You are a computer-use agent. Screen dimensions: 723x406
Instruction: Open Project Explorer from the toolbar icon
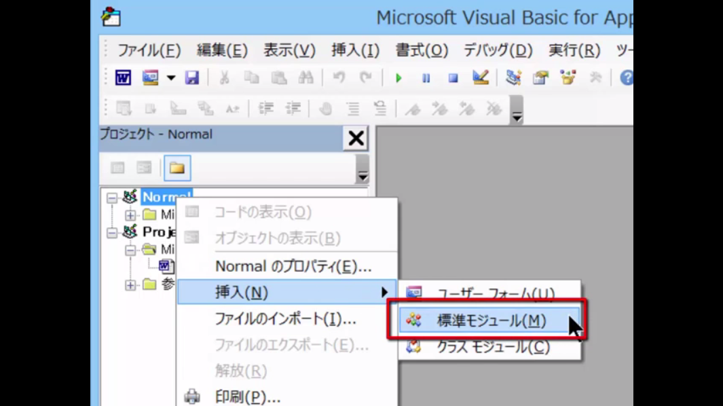[514, 77]
